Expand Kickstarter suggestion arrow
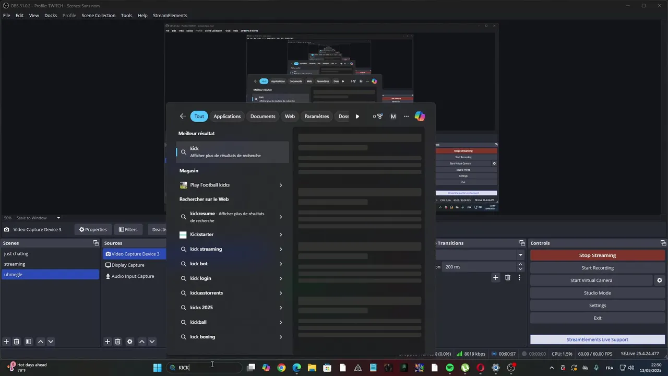Viewport: 668px width, 376px height. (281, 234)
